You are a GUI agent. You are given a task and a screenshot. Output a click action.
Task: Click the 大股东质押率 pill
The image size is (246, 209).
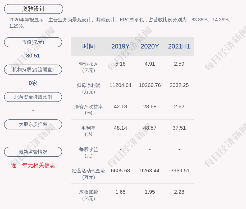(x=33, y=124)
